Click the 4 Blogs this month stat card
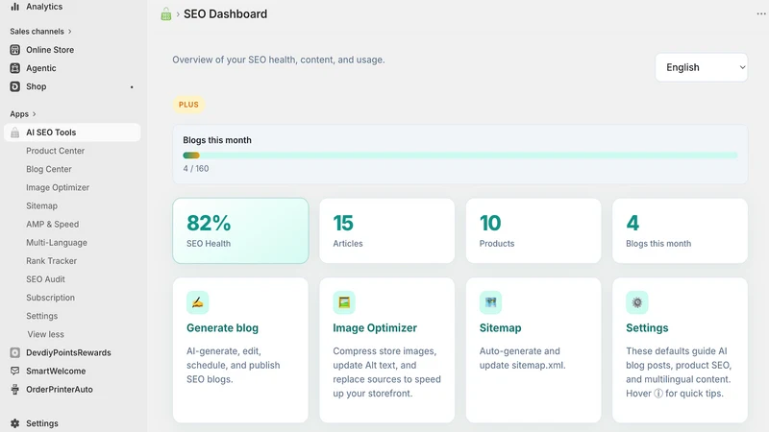 (680, 230)
